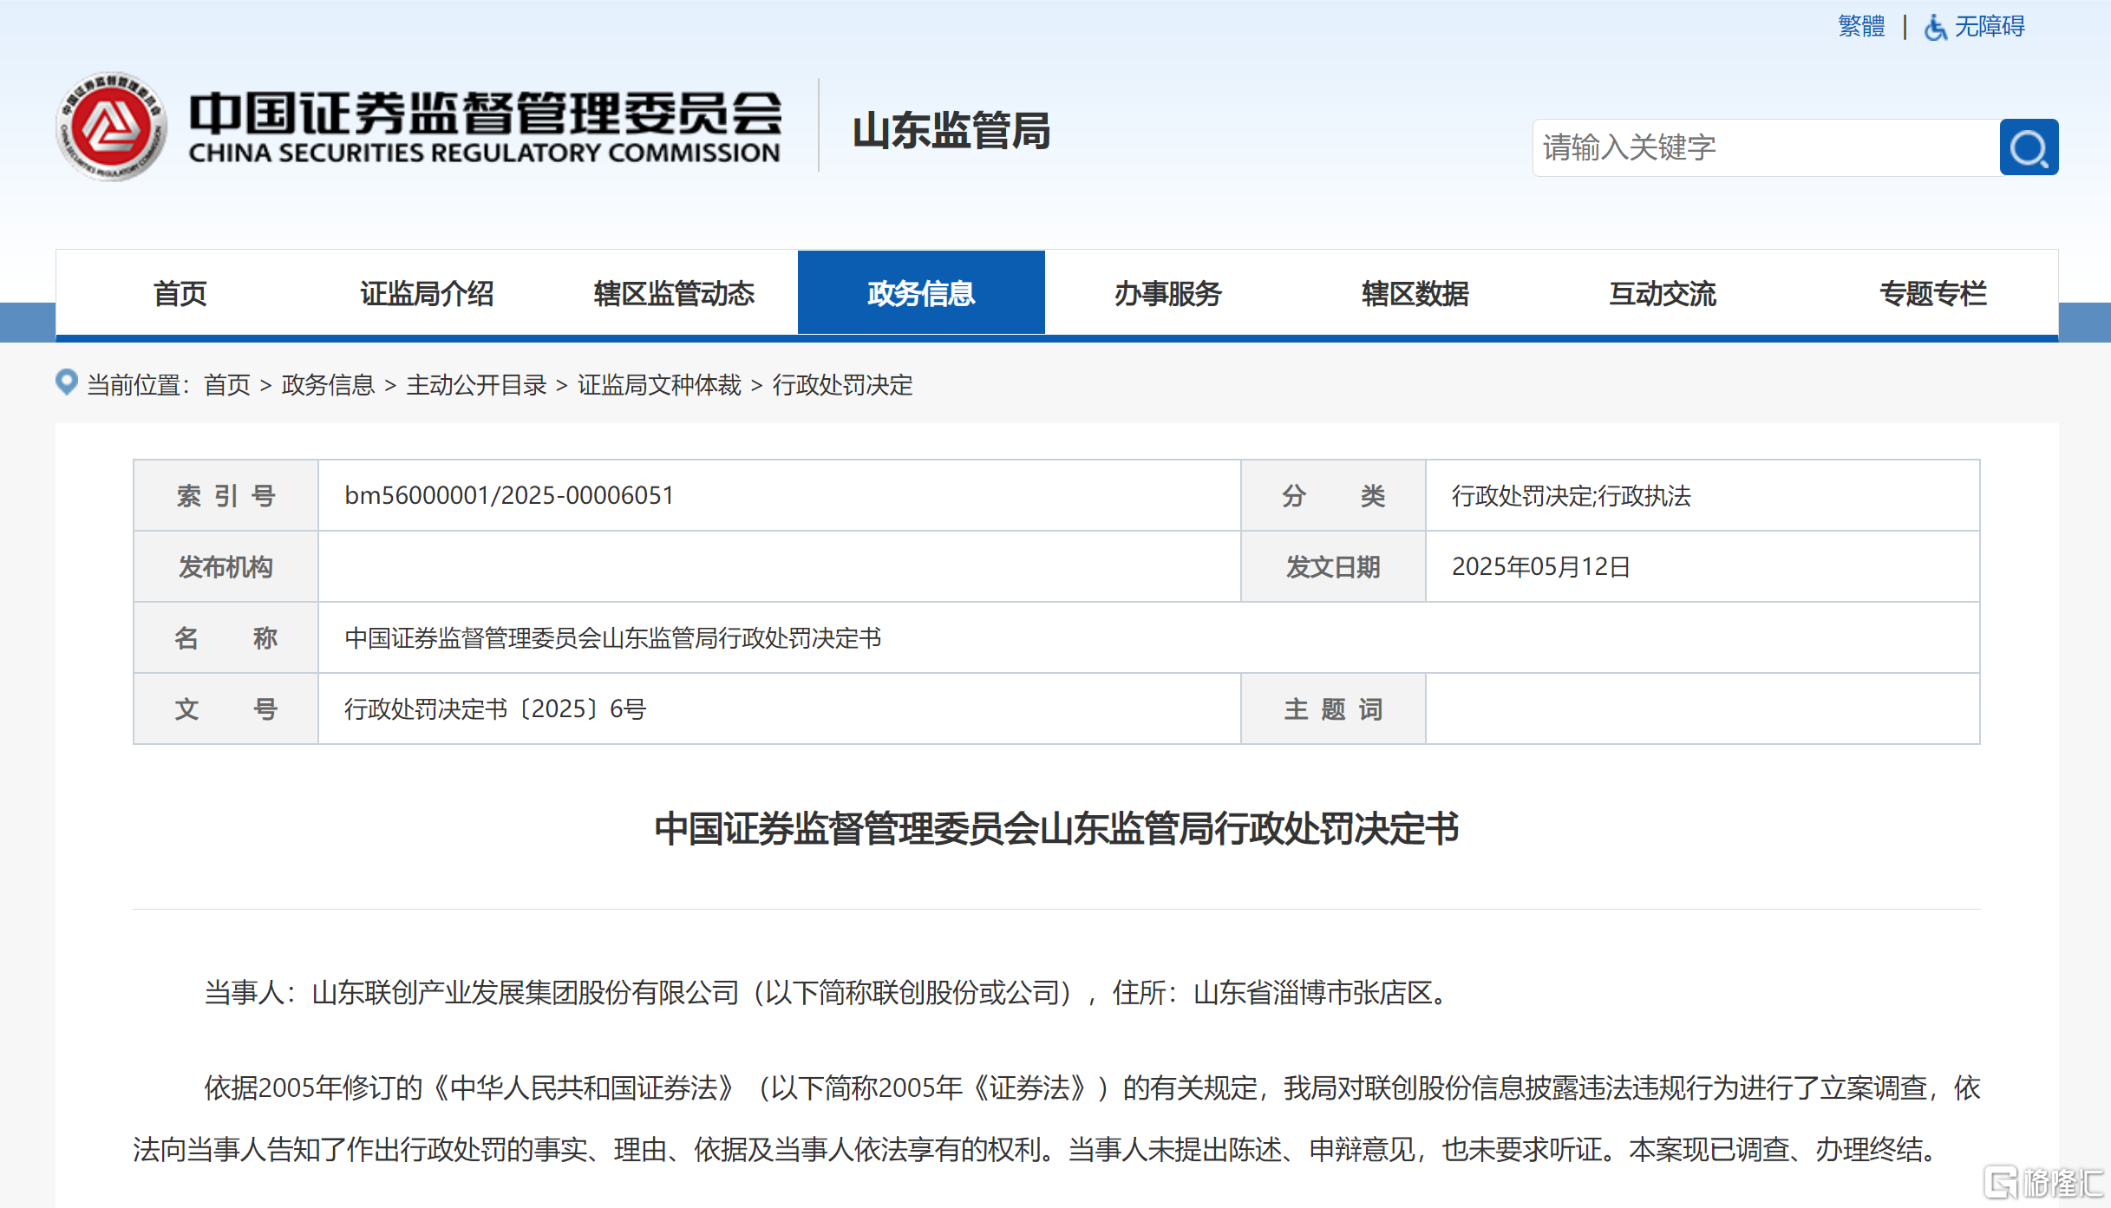Click the 山东监管局 header title
The height and width of the screenshot is (1208, 2111).
[x=951, y=131]
